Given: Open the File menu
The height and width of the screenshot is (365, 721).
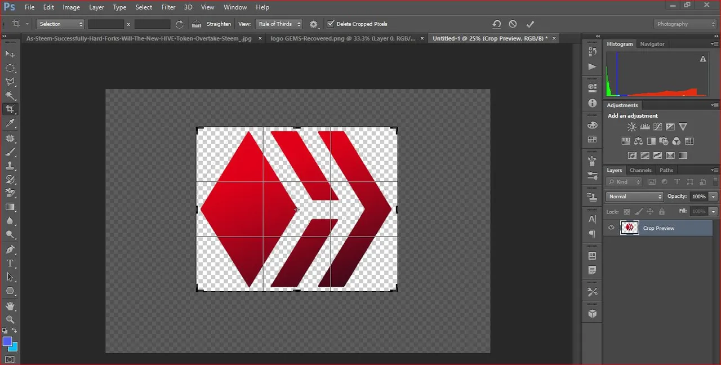Looking at the screenshot, I should (30, 7).
